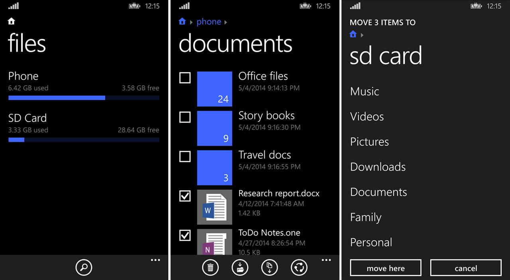Screen dimensions: 510x280
Task: Open search in the files view
Action: pyautogui.click(x=83, y=267)
